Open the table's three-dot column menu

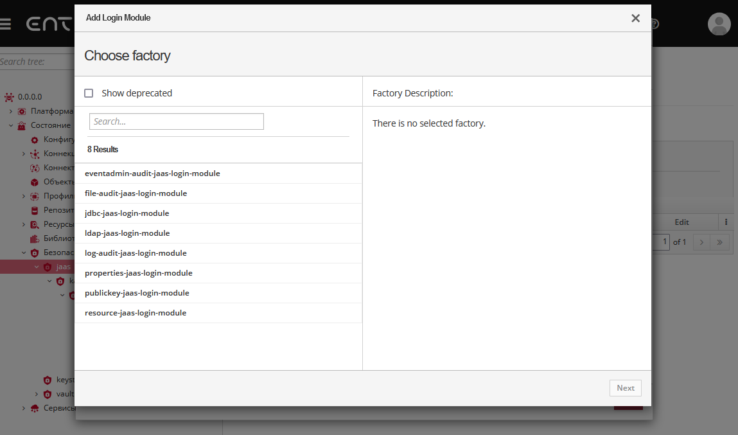(x=726, y=222)
